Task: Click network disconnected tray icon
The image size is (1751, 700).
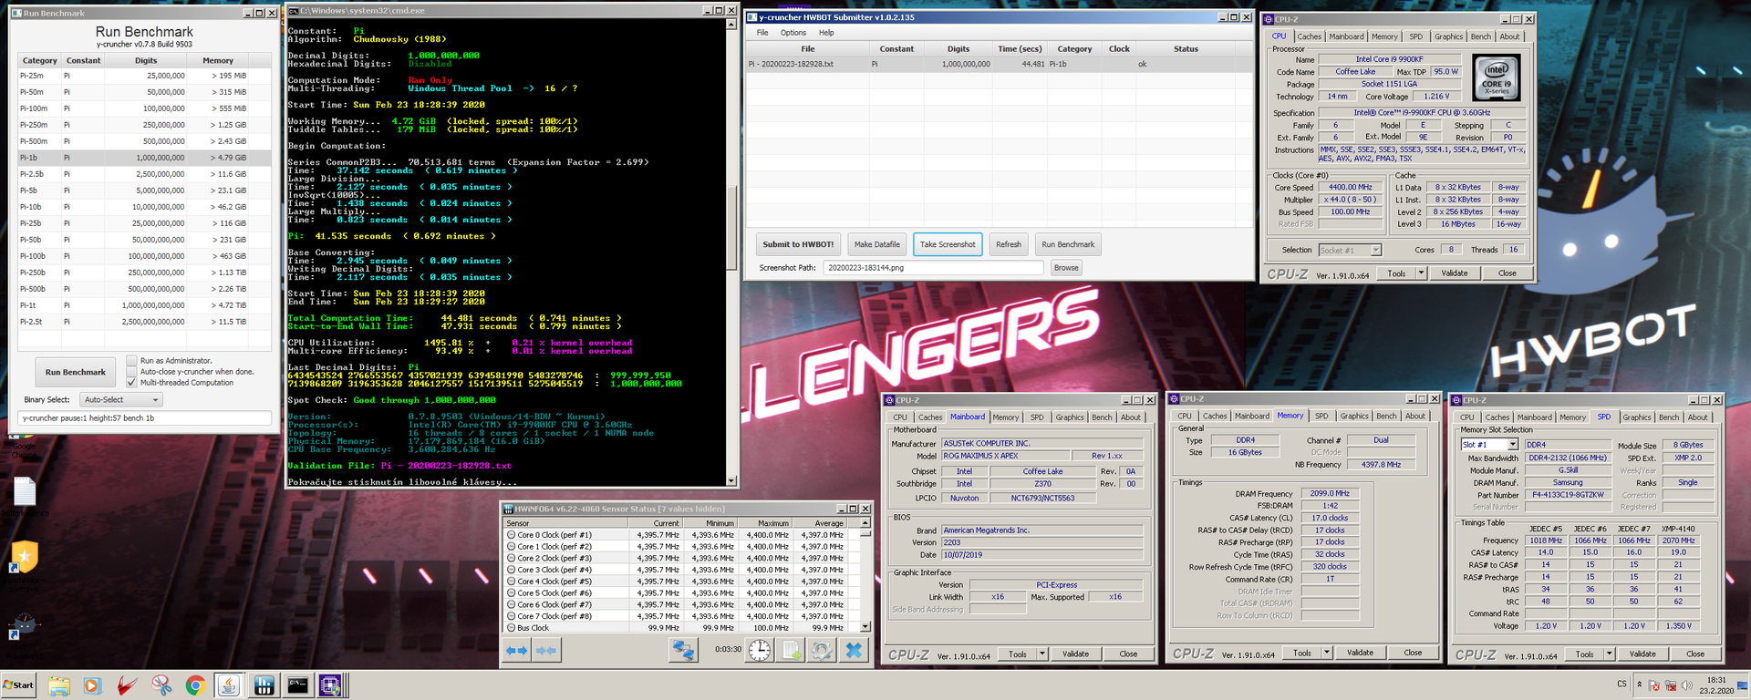Action: point(1671,685)
